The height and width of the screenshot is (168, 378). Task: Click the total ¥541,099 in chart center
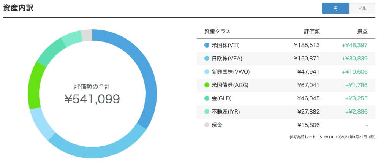click(92, 99)
